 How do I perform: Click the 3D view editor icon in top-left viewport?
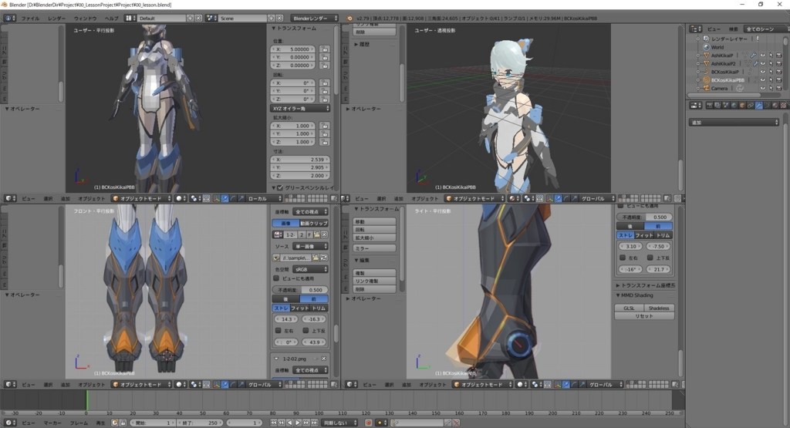(9, 198)
